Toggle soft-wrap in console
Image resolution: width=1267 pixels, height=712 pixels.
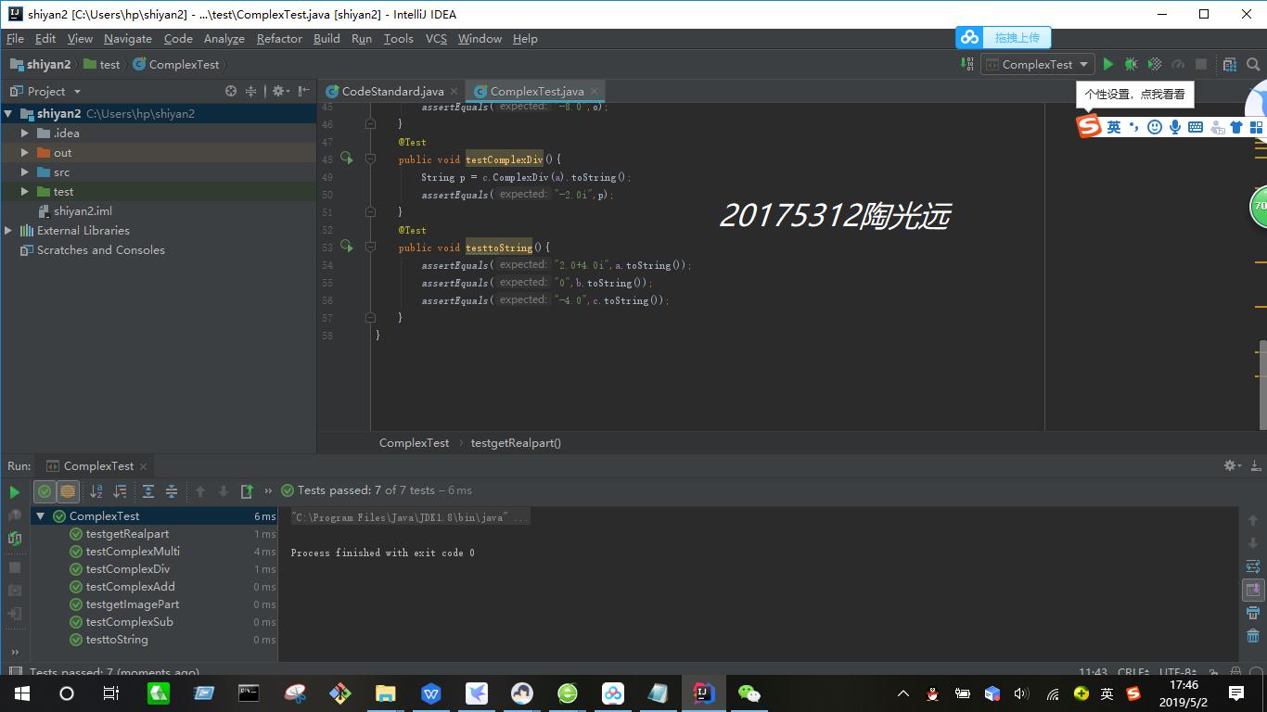(1253, 566)
